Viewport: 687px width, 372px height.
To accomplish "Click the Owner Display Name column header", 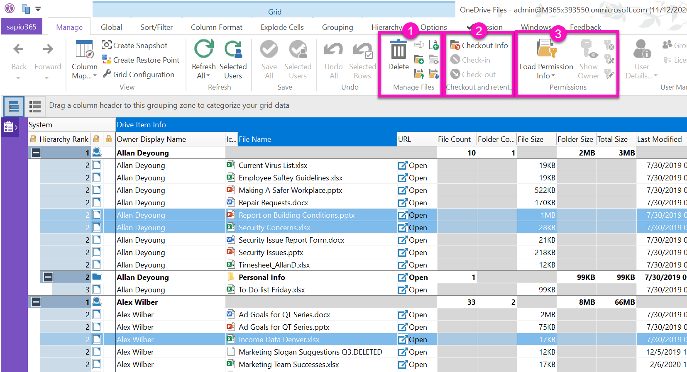I will (x=170, y=139).
